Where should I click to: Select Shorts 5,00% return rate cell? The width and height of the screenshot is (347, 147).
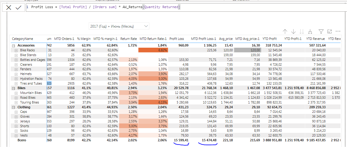(x=128, y=126)
